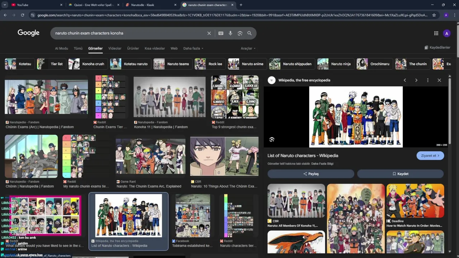The width and height of the screenshot is (459, 258).
Task: Select the Tümü search tab
Action: coord(78,48)
